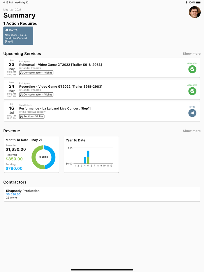Click Concertmaster - Violins tag on Rehearsal row
Screen dimensions: 204x272
pyautogui.click(x=36, y=73)
